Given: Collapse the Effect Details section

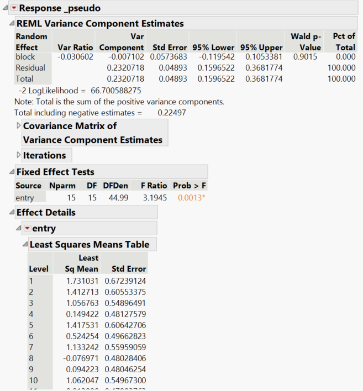Looking at the screenshot, I should (x=12, y=212).
